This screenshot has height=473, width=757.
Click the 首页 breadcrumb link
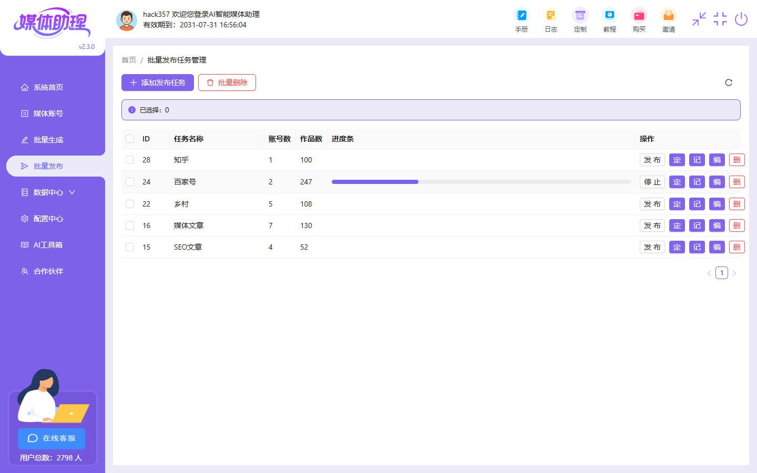[x=129, y=60]
